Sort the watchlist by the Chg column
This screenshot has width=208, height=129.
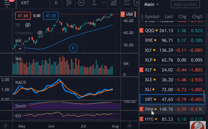coord(182,17)
